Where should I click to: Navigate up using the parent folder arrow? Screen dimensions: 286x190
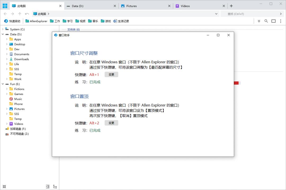pyautogui.click(x=20, y=13)
